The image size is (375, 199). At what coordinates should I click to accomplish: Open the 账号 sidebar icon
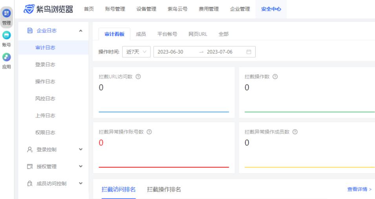pyautogui.click(x=6, y=39)
